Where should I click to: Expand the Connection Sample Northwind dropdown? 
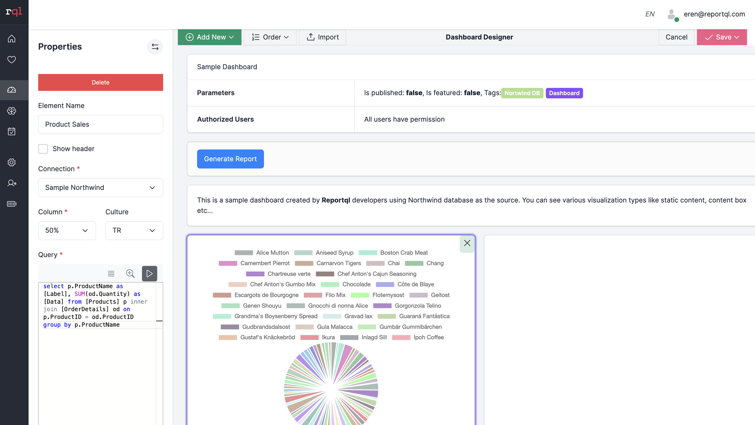pos(101,188)
